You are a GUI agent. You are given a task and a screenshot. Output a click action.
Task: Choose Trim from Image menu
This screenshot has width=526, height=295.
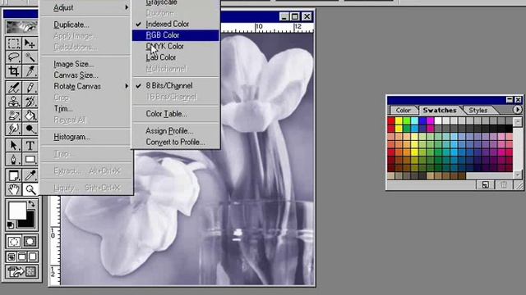click(x=85, y=109)
